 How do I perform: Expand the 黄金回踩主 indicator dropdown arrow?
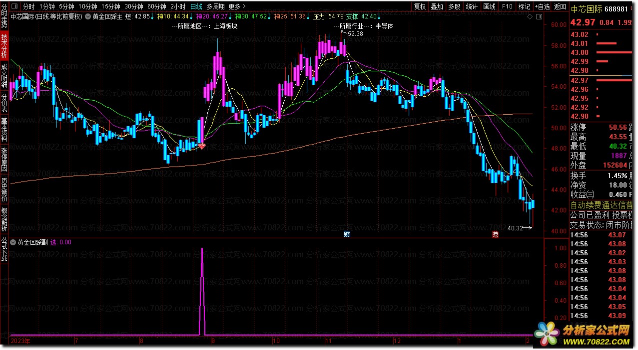tap(88, 16)
